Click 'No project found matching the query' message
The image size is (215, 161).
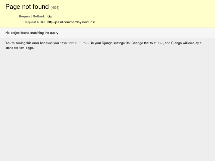(32, 33)
